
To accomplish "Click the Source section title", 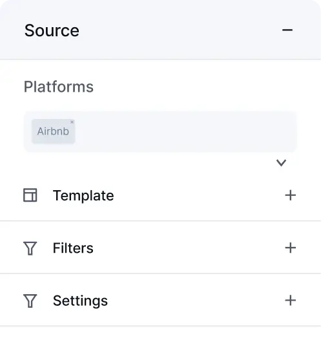I will click(x=52, y=30).
